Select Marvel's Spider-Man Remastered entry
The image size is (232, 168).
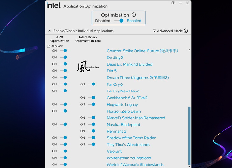point(136,118)
